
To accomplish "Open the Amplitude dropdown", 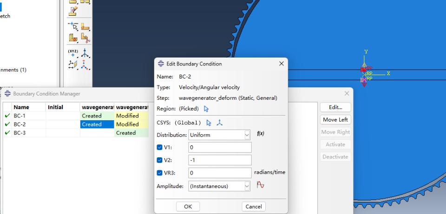I will [x=219, y=186].
